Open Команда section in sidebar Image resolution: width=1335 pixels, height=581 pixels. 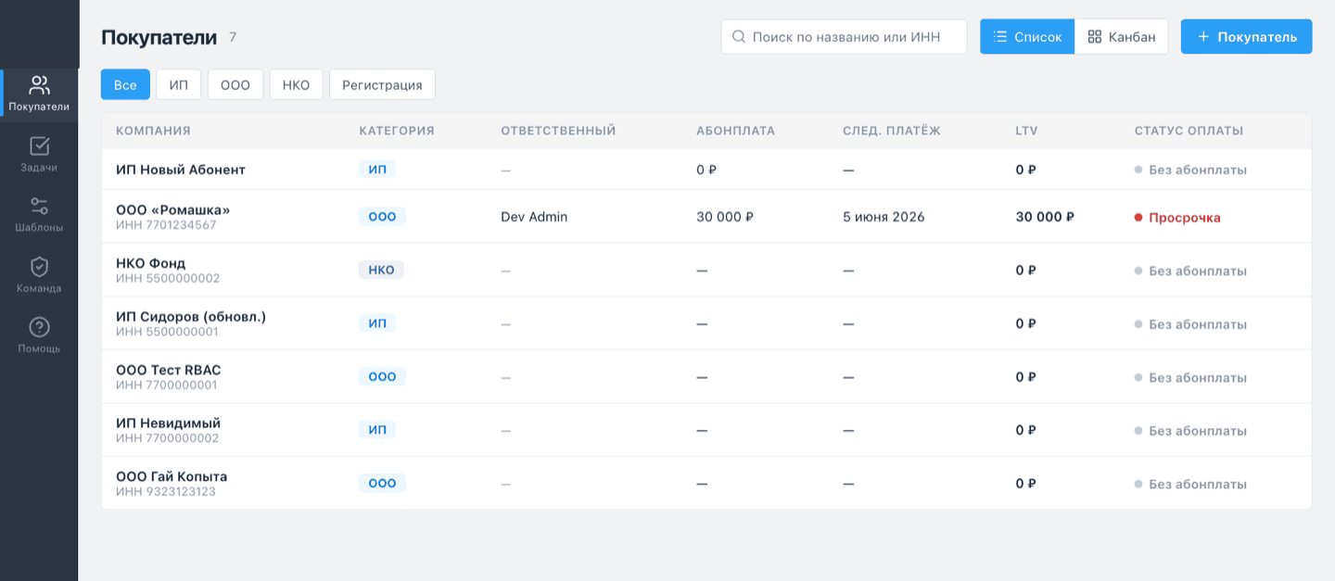[39, 275]
